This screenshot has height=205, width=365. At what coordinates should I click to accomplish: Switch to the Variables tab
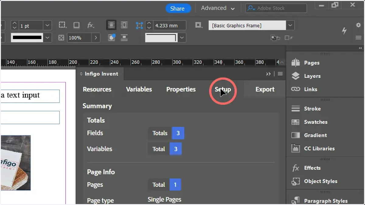(x=139, y=89)
